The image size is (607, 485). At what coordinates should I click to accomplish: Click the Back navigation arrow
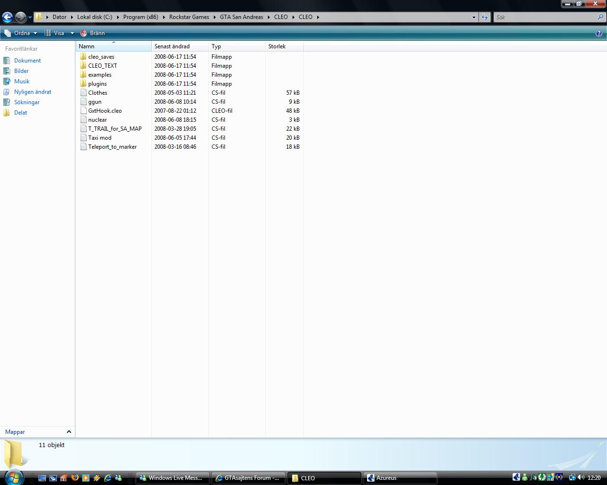[x=7, y=18]
